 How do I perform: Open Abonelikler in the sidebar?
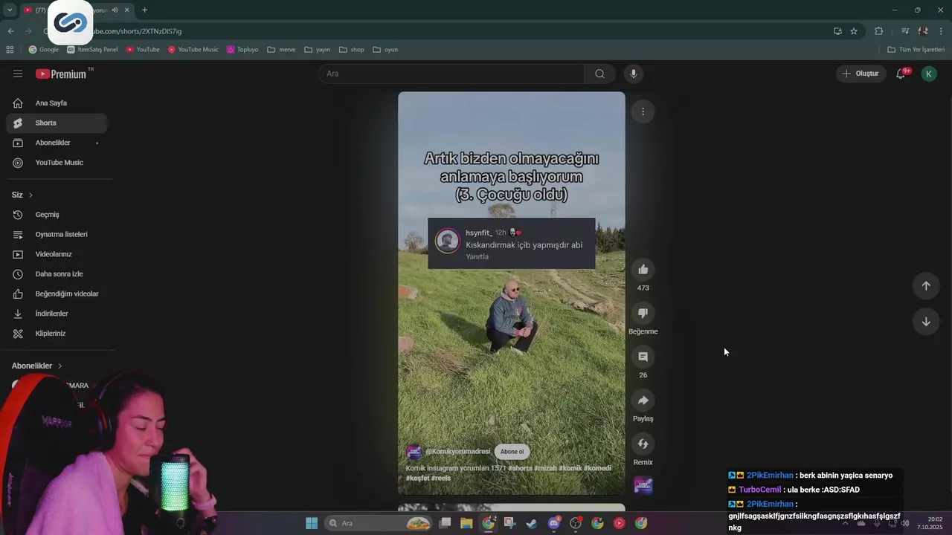point(56,143)
